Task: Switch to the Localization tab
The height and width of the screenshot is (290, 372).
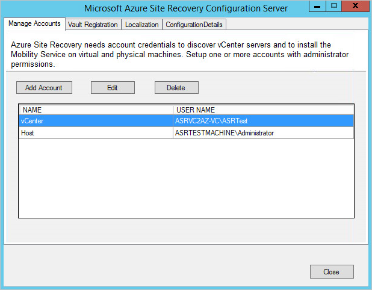Action: 141,25
